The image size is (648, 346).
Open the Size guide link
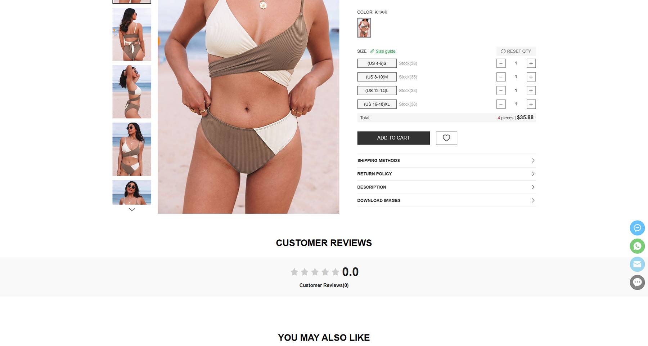coord(385,51)
